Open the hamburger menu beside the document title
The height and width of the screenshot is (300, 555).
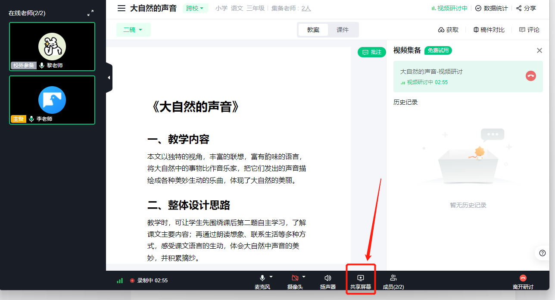pyautogui.click(x=122, y=8)
